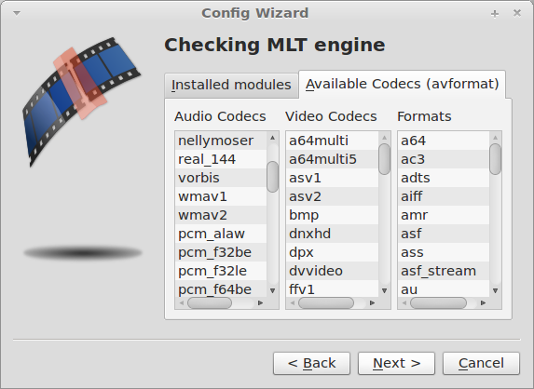Select Available Codecs (avformat) tab
The height and width of the screenshot is (389, 534).
403,84
